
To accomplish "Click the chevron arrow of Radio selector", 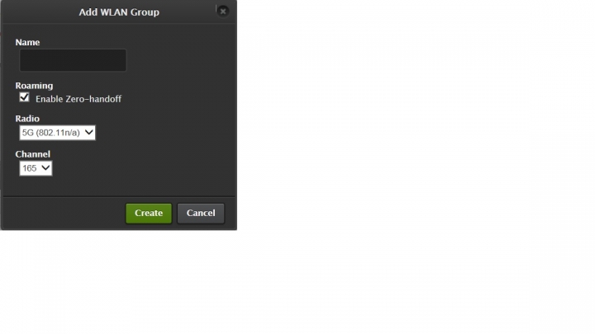I will 88,133.
